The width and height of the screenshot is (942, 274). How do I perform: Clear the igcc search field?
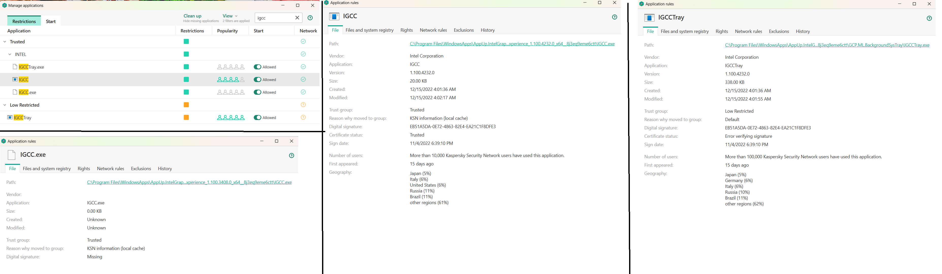tap(297, 18)
